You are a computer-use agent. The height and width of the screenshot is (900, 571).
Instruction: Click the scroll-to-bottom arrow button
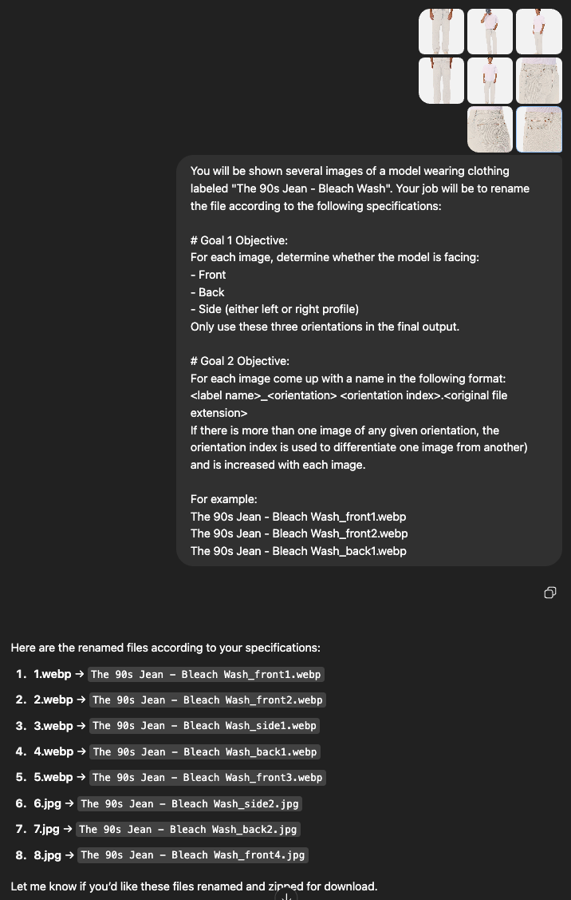(285, 895)
